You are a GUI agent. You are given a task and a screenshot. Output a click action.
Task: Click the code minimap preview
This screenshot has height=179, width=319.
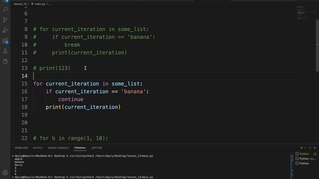click(302, 12)
